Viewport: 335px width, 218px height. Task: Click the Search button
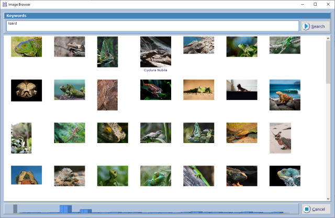(315, 26)
